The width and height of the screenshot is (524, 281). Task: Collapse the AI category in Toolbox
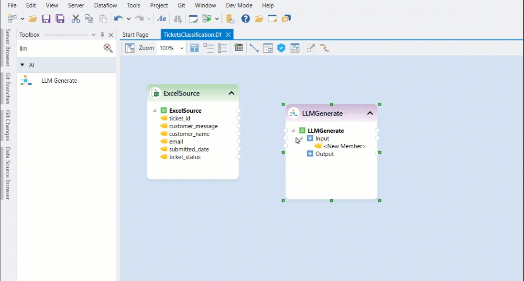[x=22, y=65]
